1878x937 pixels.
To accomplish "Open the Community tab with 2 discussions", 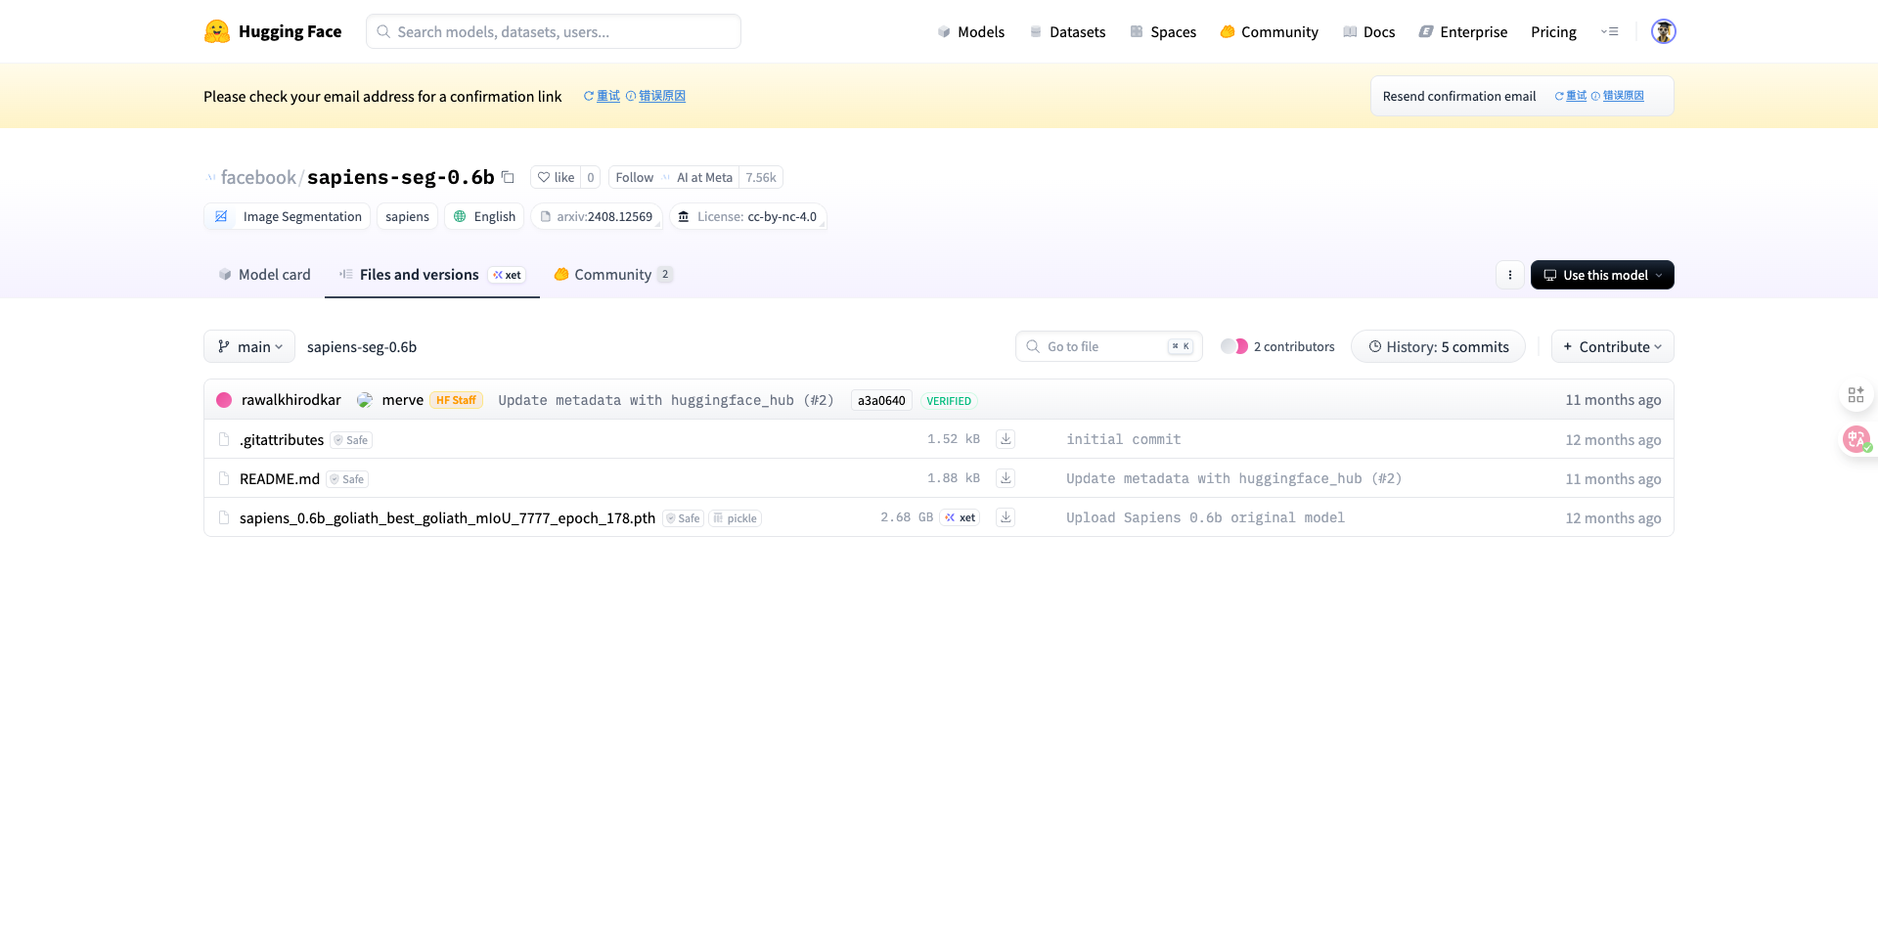I will 613,275.
